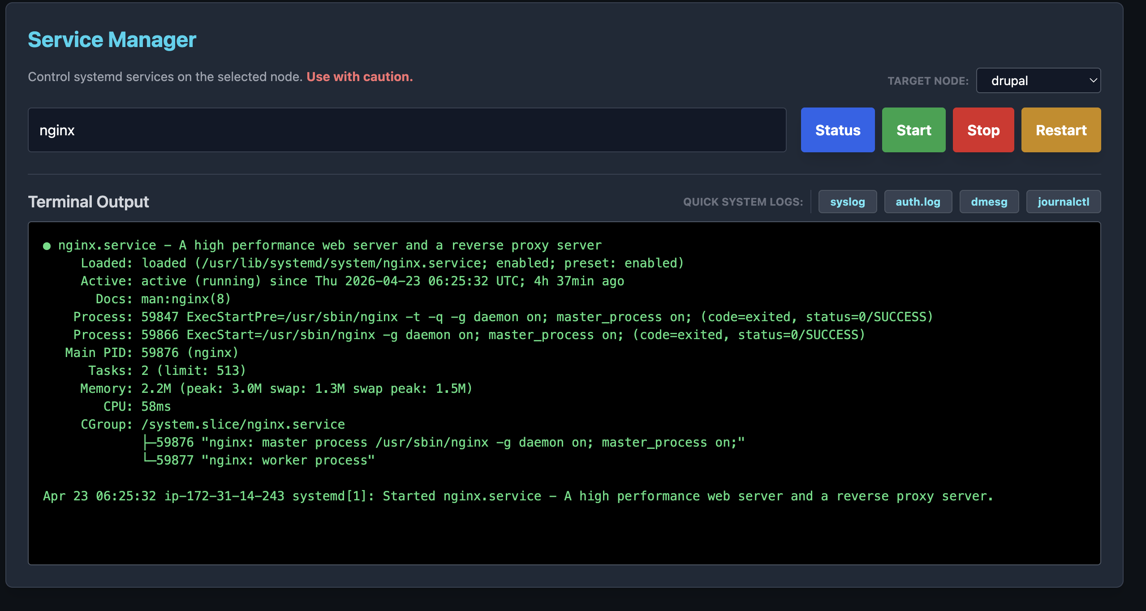Stop the nginx service
Image resolution: width=1146 pixels, height=611 pixels.
coord(983,130)
